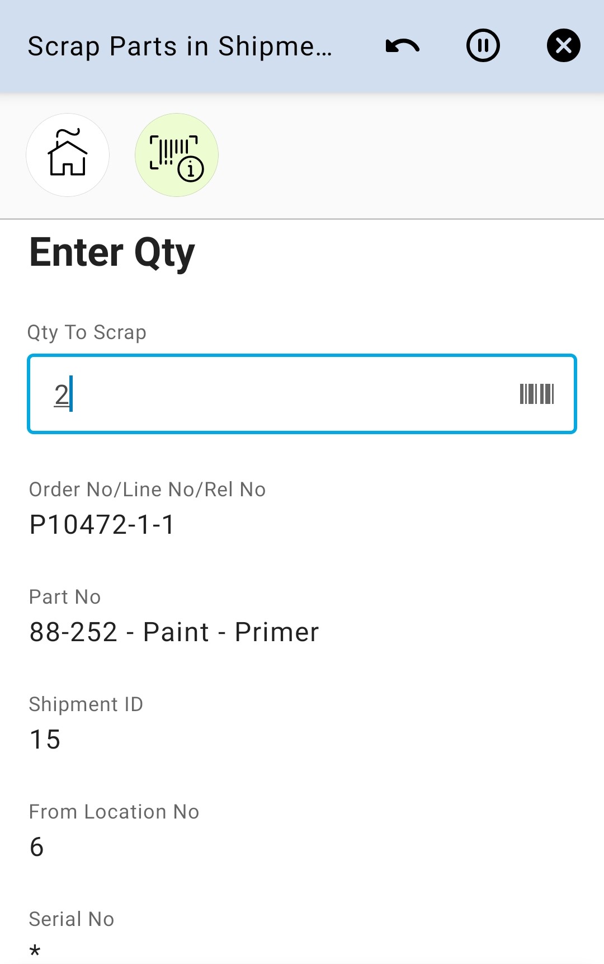Select the order value P10472-1-1
604x964 pixels.
point(102,525)
